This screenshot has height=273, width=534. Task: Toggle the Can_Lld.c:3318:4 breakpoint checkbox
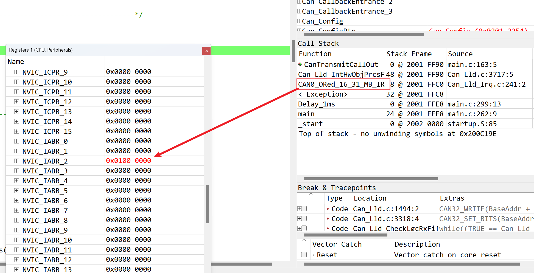(304, 218)
